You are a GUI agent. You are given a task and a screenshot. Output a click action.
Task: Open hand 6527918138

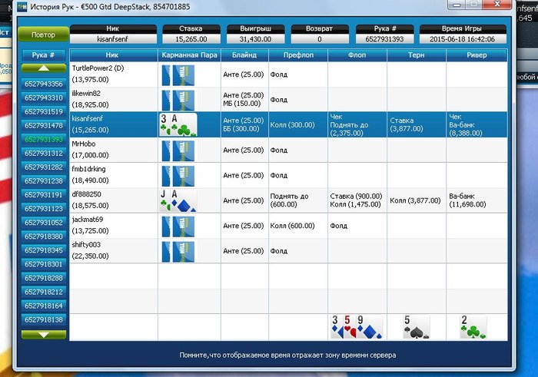coord(44,319)
